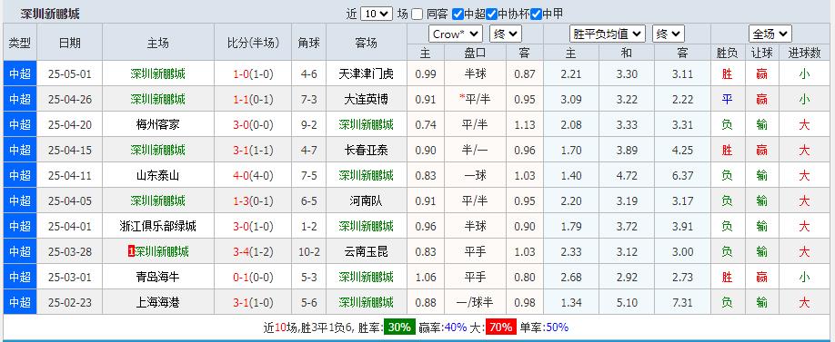Click the corner count 10-2
835x342 pixels.
pyautogui.click(x=309, y=251)
